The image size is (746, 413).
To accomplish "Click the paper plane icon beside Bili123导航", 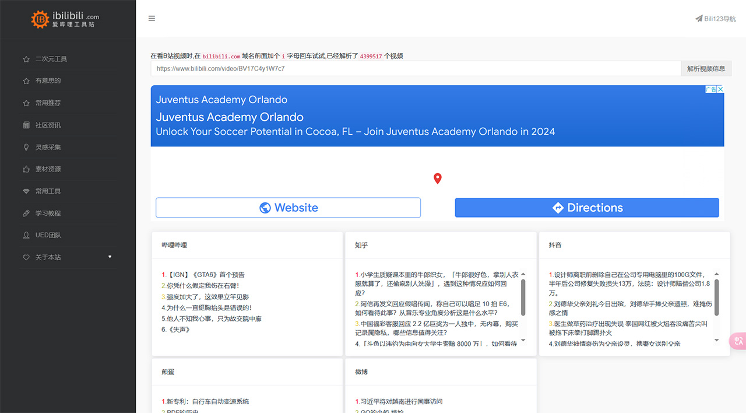I will point(699,19).
